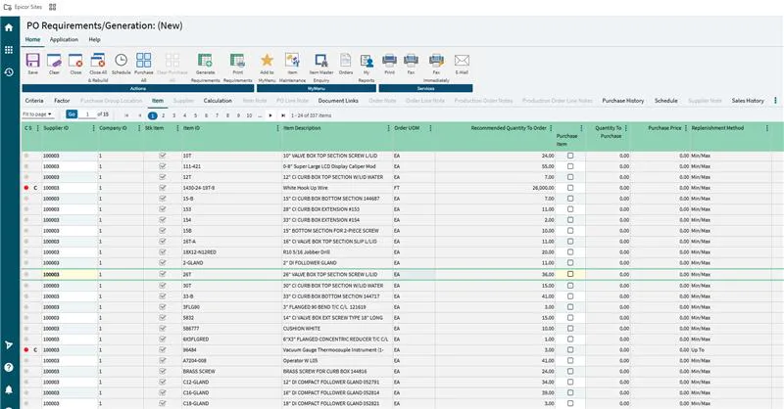Click the Generate Requirements icon
The width and height of the screenshot is (784, 409).
pyautogui.click(x=205, y=61)
